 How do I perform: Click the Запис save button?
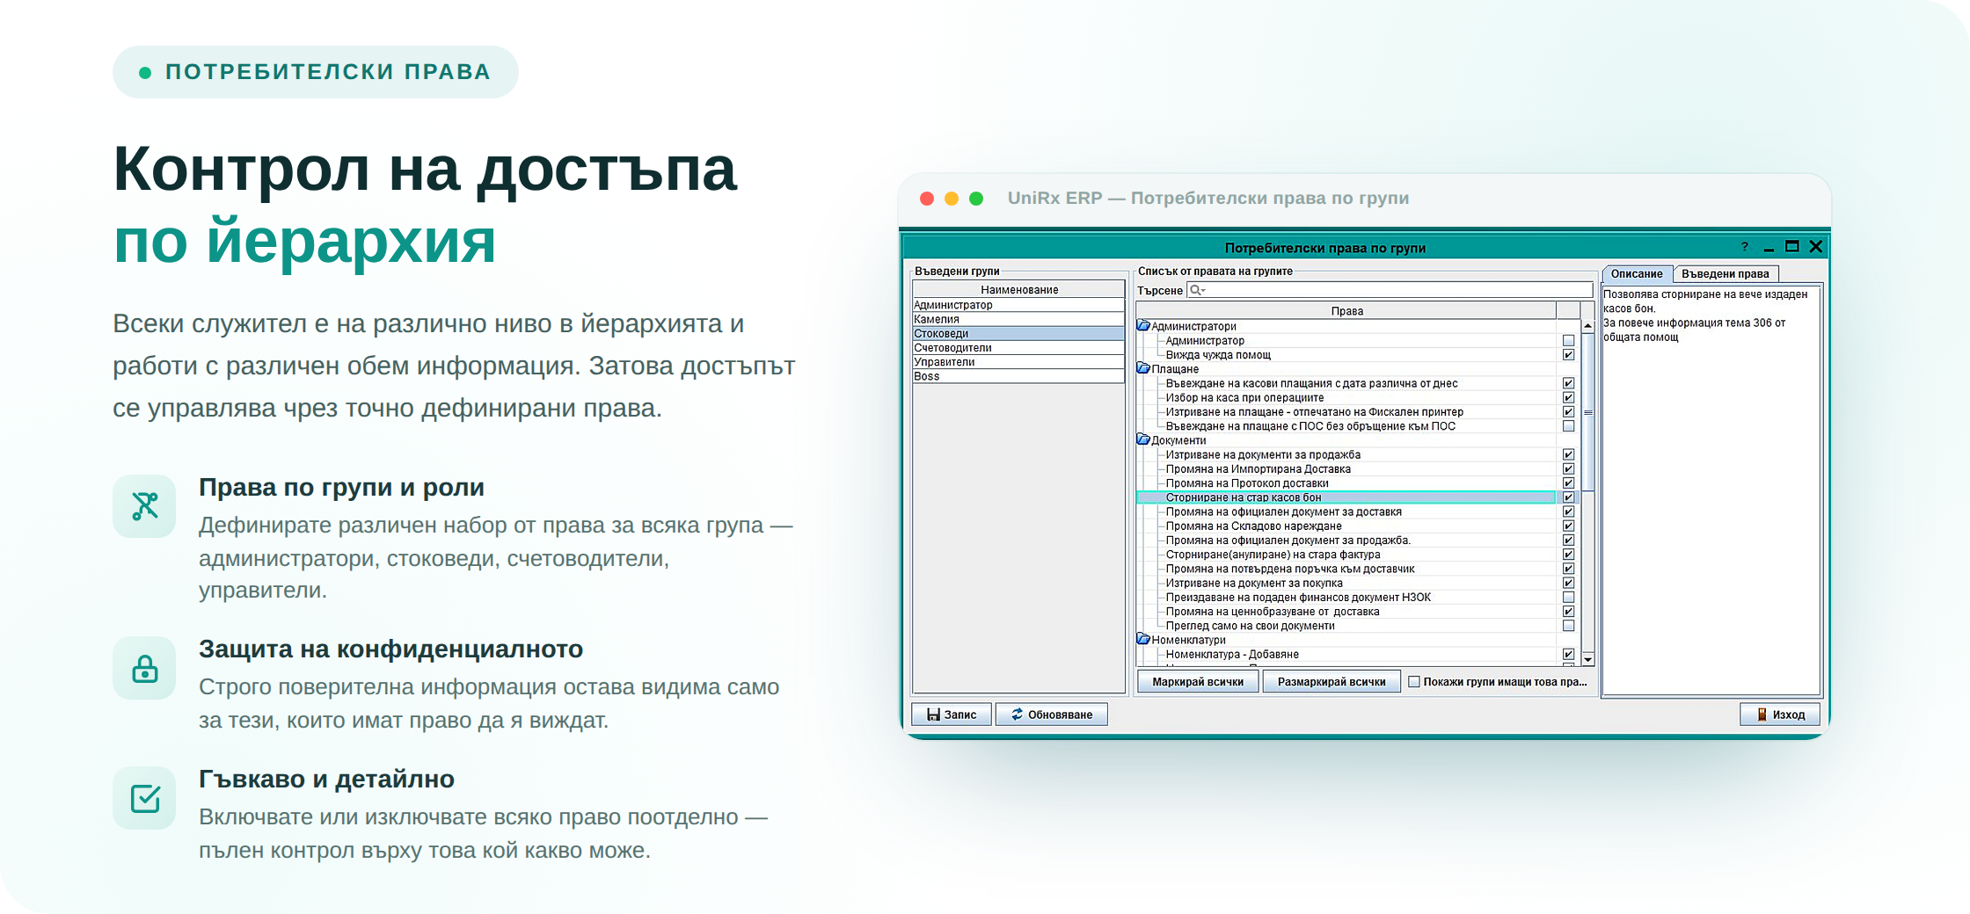pos(952,715)
